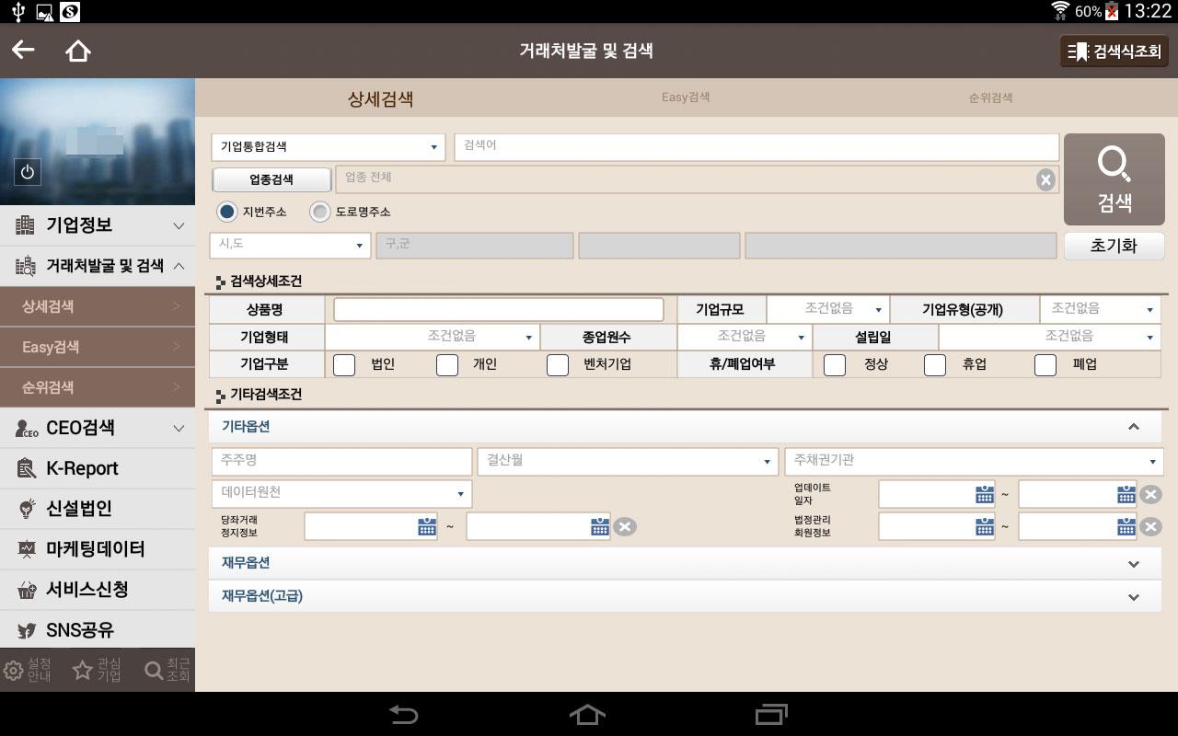This screenshot has width=1178, height=736.
Task: Open the 기업유형(공개) dropdown
Action: (x=1100, y=309)
